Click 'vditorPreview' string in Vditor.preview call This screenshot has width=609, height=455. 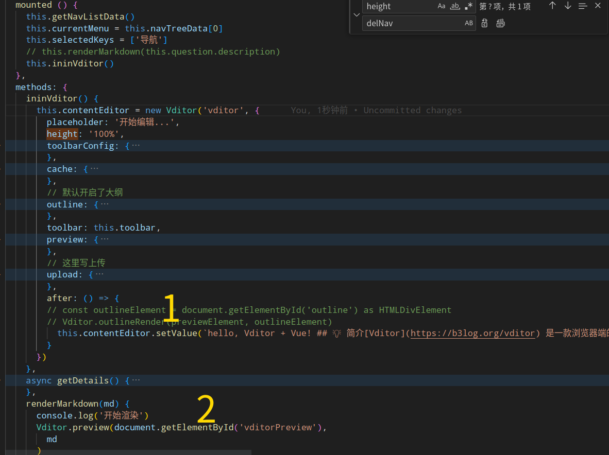(278, 427)
